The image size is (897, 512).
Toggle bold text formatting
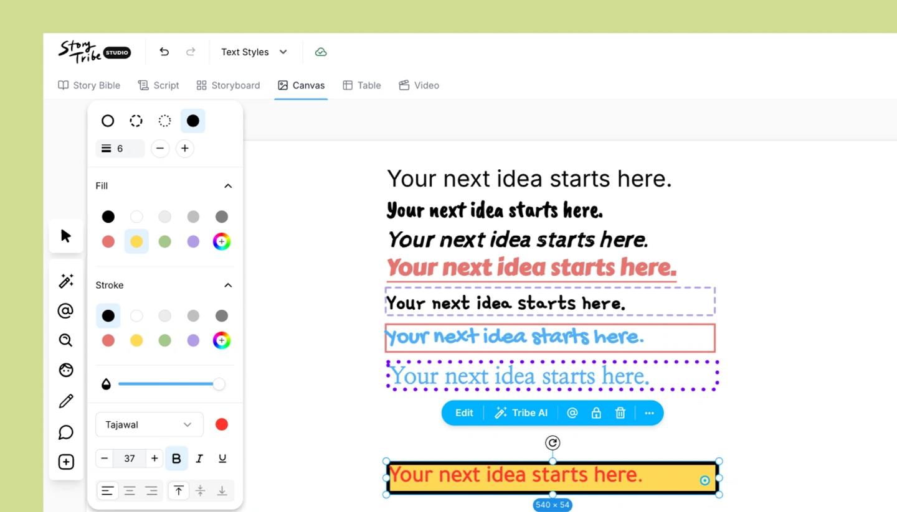point(176,458)
